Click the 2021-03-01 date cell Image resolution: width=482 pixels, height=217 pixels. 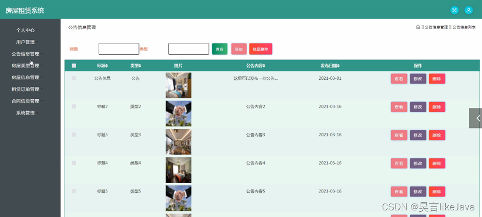click(x=330, y=78)
